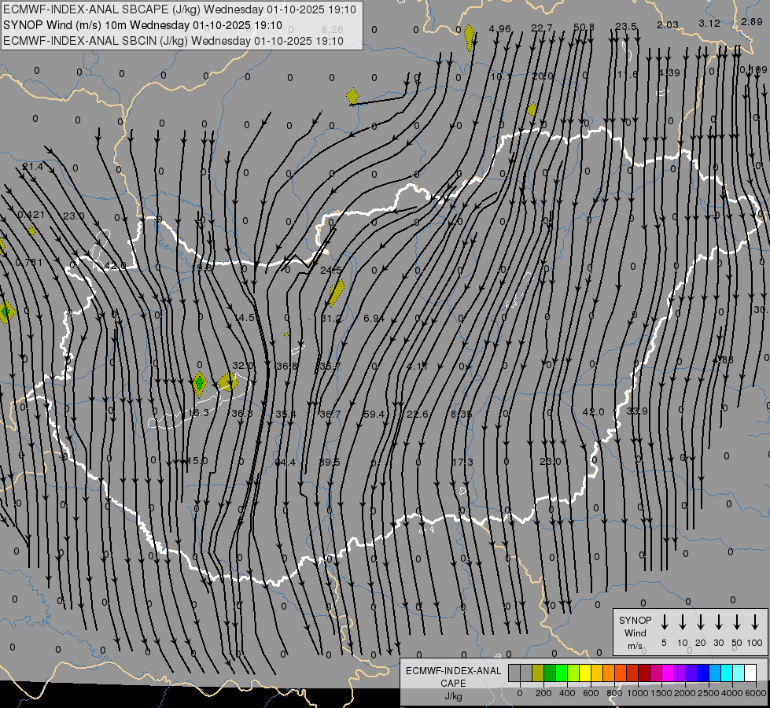Click the SBCIN title line in header

173,41
